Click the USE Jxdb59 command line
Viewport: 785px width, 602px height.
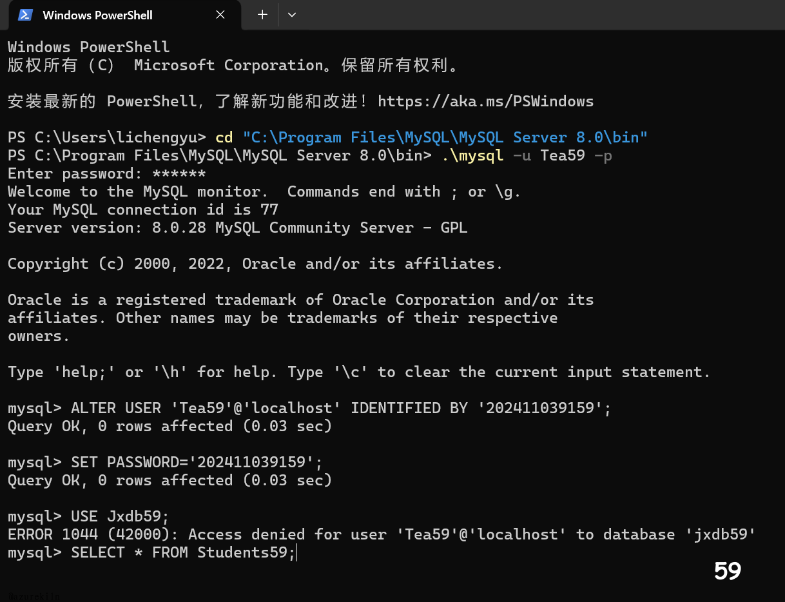[120, 516]
